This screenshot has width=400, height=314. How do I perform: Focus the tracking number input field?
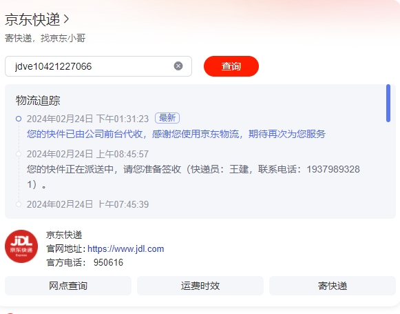[x=98, y=66]
